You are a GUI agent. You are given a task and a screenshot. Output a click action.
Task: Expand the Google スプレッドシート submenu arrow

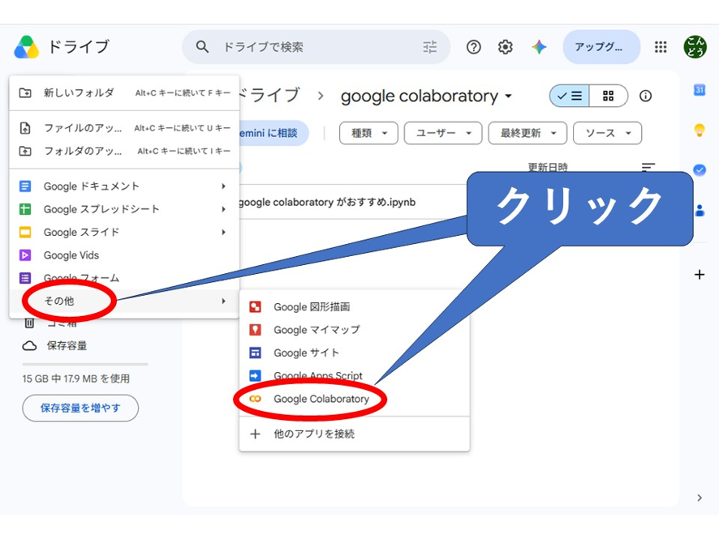(223, 209)
